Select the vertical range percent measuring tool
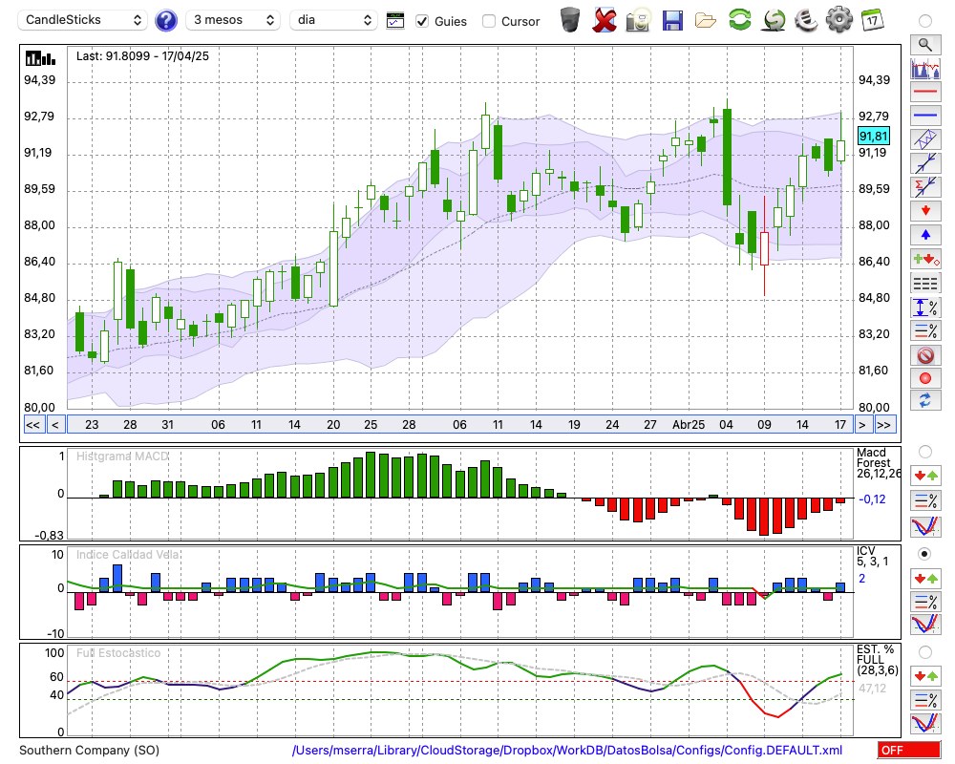This screenshot has width=955, height=764. point(925,308)
